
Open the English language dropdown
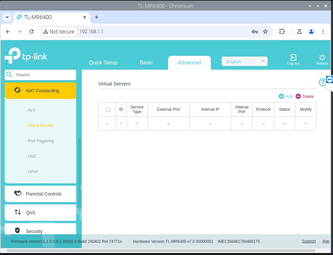[245, 61]
